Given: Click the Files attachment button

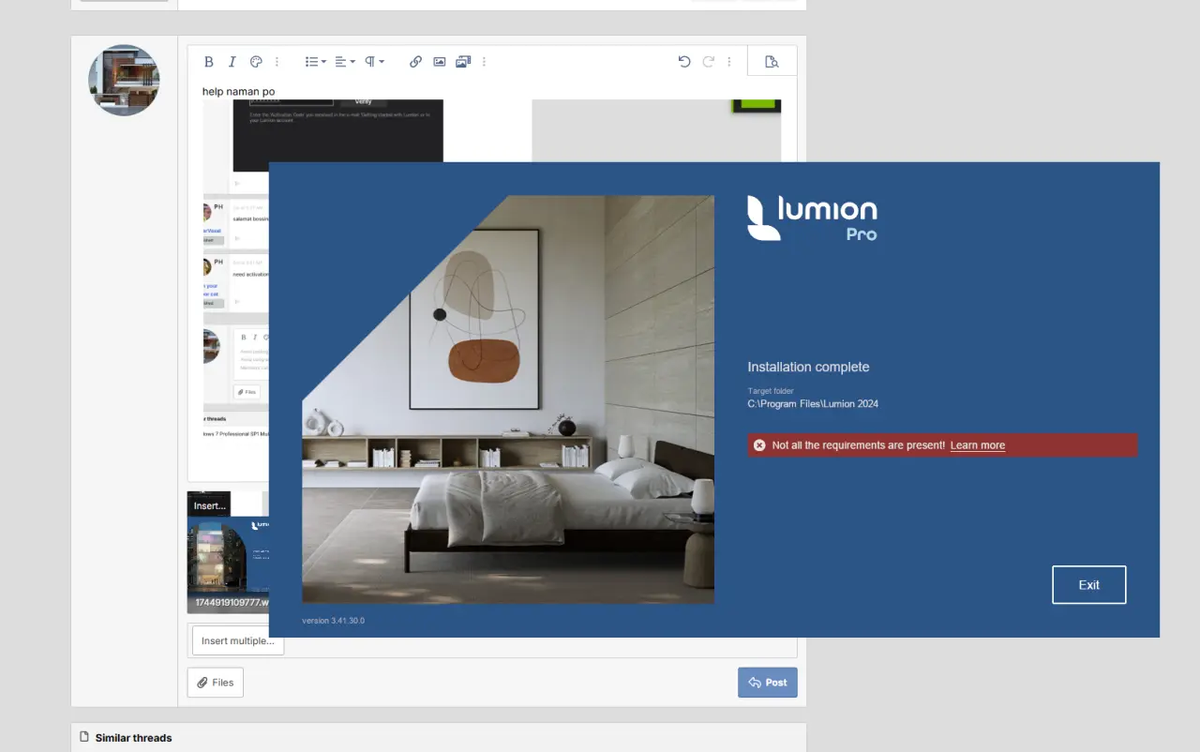Looking at the screenshot, I should click(x=216, y=683).
